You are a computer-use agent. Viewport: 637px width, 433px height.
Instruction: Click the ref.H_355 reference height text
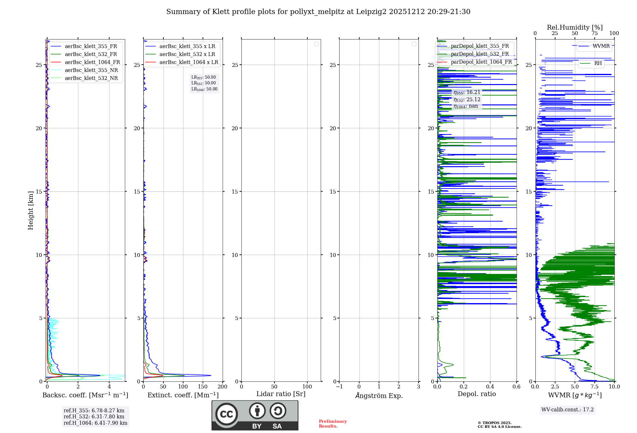(x=94, y=411)
